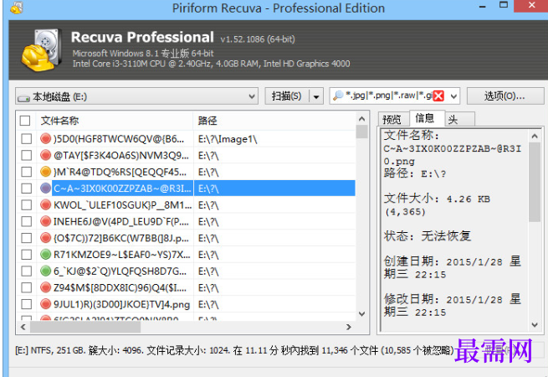Click the horizontal scrollbar right arrow
This screenshot has width=548, height=377.
point(348,327)
